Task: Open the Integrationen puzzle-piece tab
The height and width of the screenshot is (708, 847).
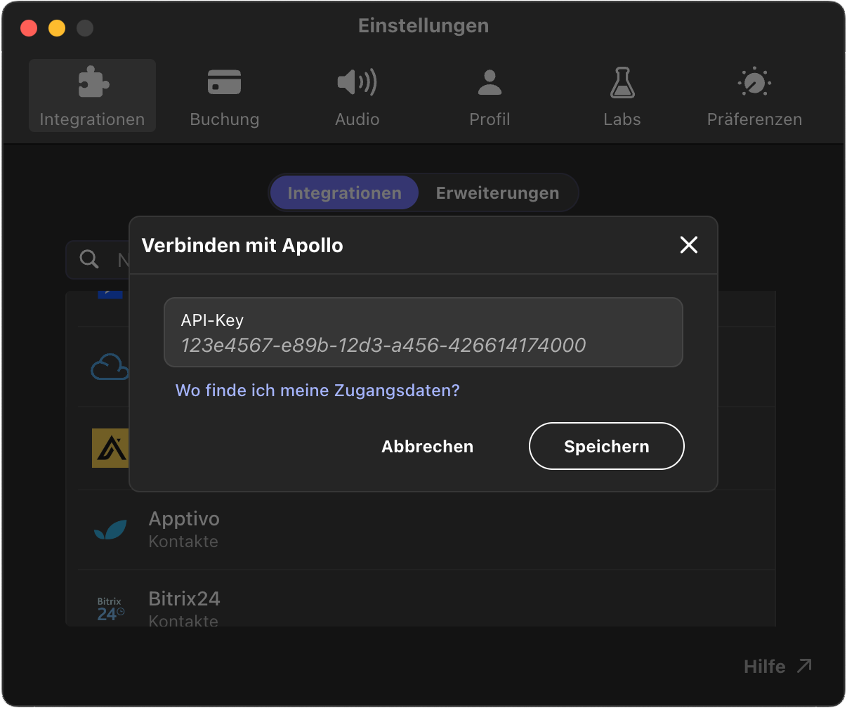Action: [92, 96]
